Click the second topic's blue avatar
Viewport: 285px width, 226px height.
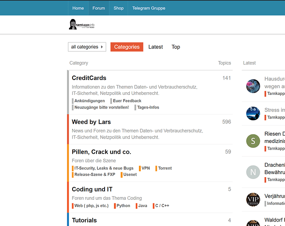click(253, 113)
